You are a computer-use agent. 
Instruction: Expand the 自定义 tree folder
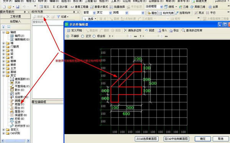pyautogui.click(x=3, y=130)
